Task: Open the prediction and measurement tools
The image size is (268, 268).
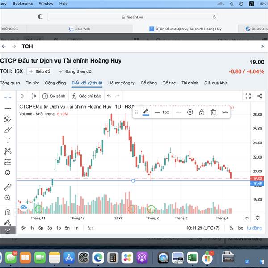Action: click(x=8, y=162)
